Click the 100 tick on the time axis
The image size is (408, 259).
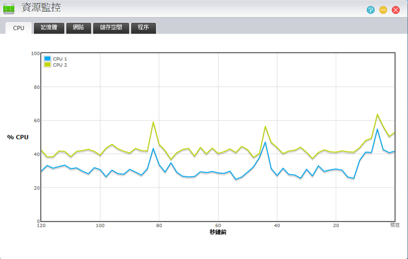[100, 225]
